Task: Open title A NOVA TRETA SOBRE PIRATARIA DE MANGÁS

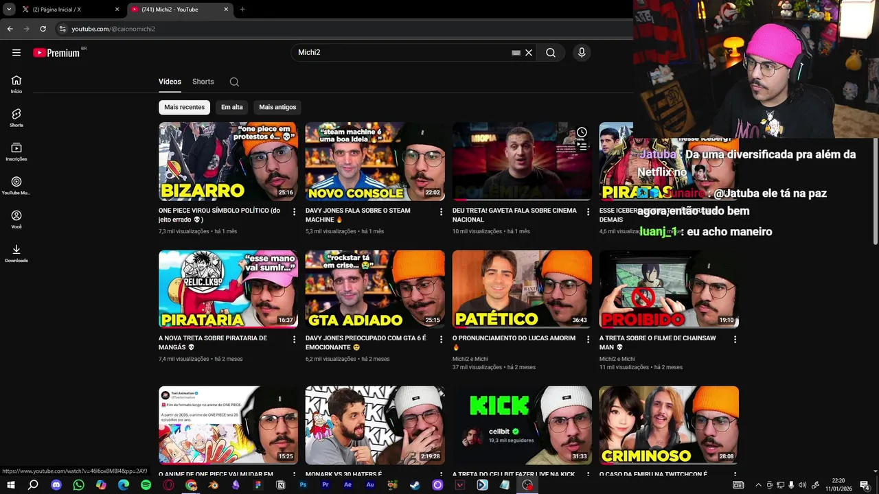Action: click(213, 342)
